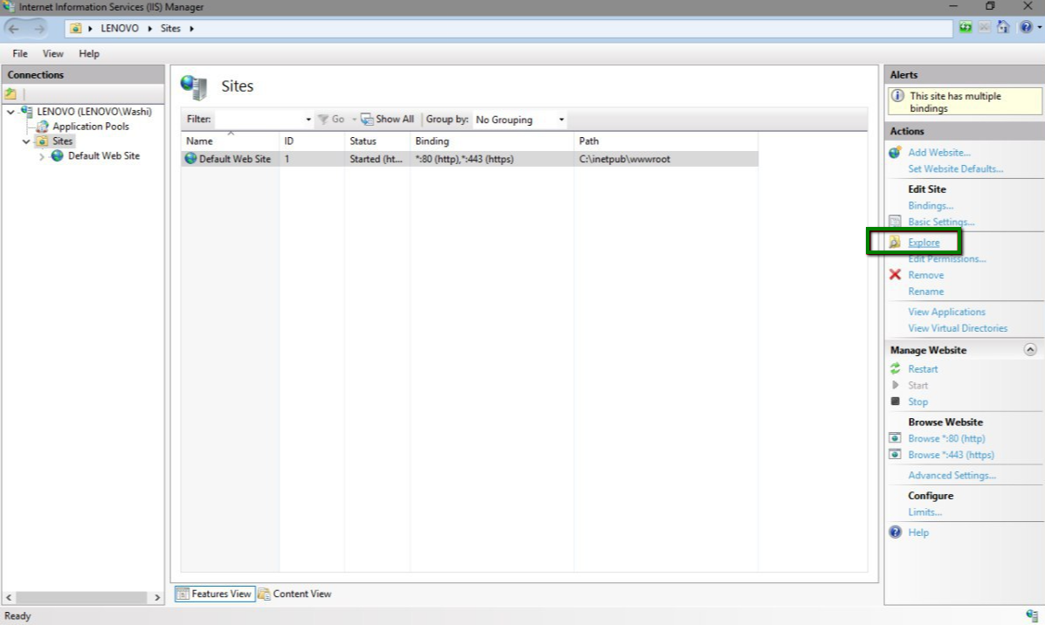Click the green refresh page icon
The image size is (1045, 625).
coord(965,27)
